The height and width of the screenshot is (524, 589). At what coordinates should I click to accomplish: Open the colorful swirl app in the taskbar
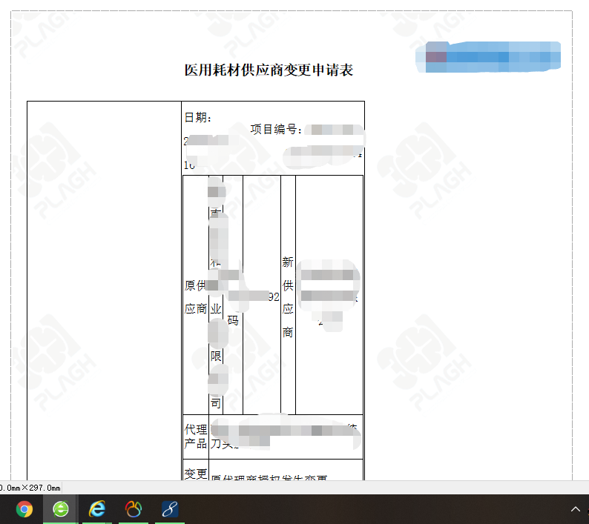click(x=134, y=509)
